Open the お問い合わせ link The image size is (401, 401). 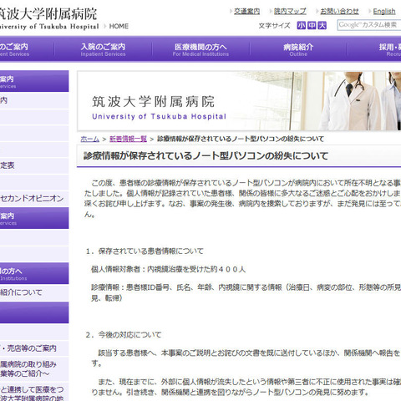point(339,11)
